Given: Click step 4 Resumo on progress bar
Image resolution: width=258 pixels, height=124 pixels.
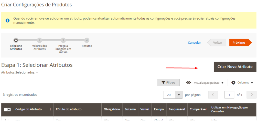Looking at the screenshot, I should (87, 40).
